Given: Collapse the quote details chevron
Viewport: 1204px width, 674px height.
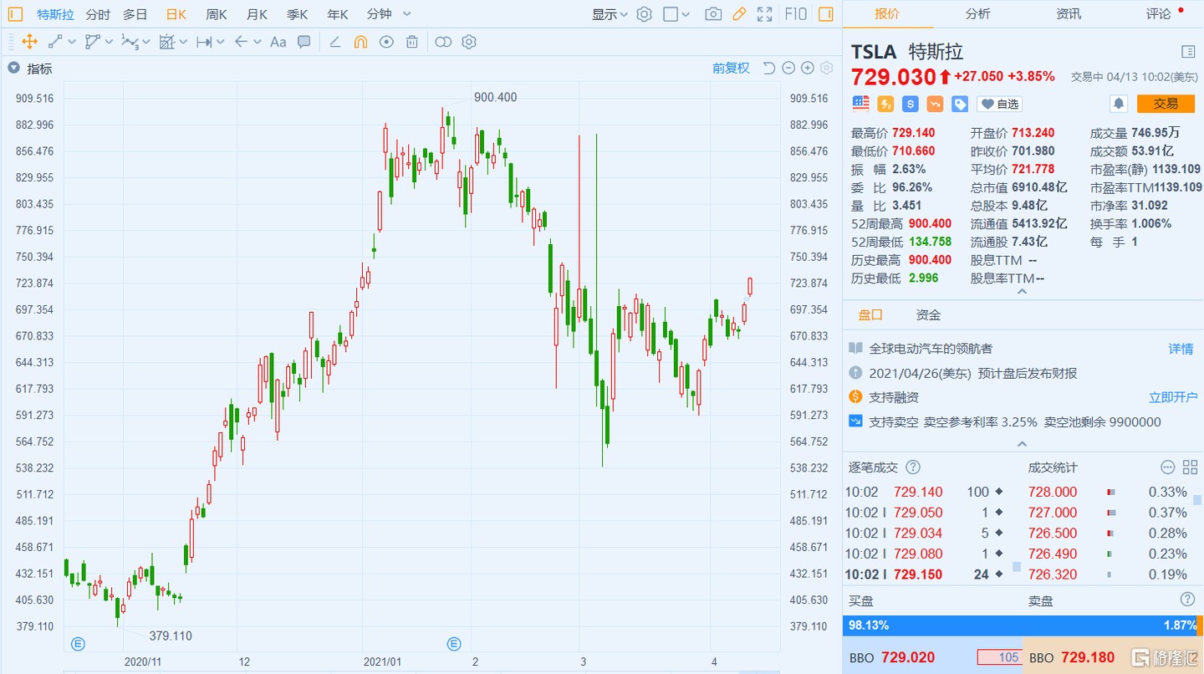Looking at the screenshot, I should pyautogui.click(x=1022, y=291).
